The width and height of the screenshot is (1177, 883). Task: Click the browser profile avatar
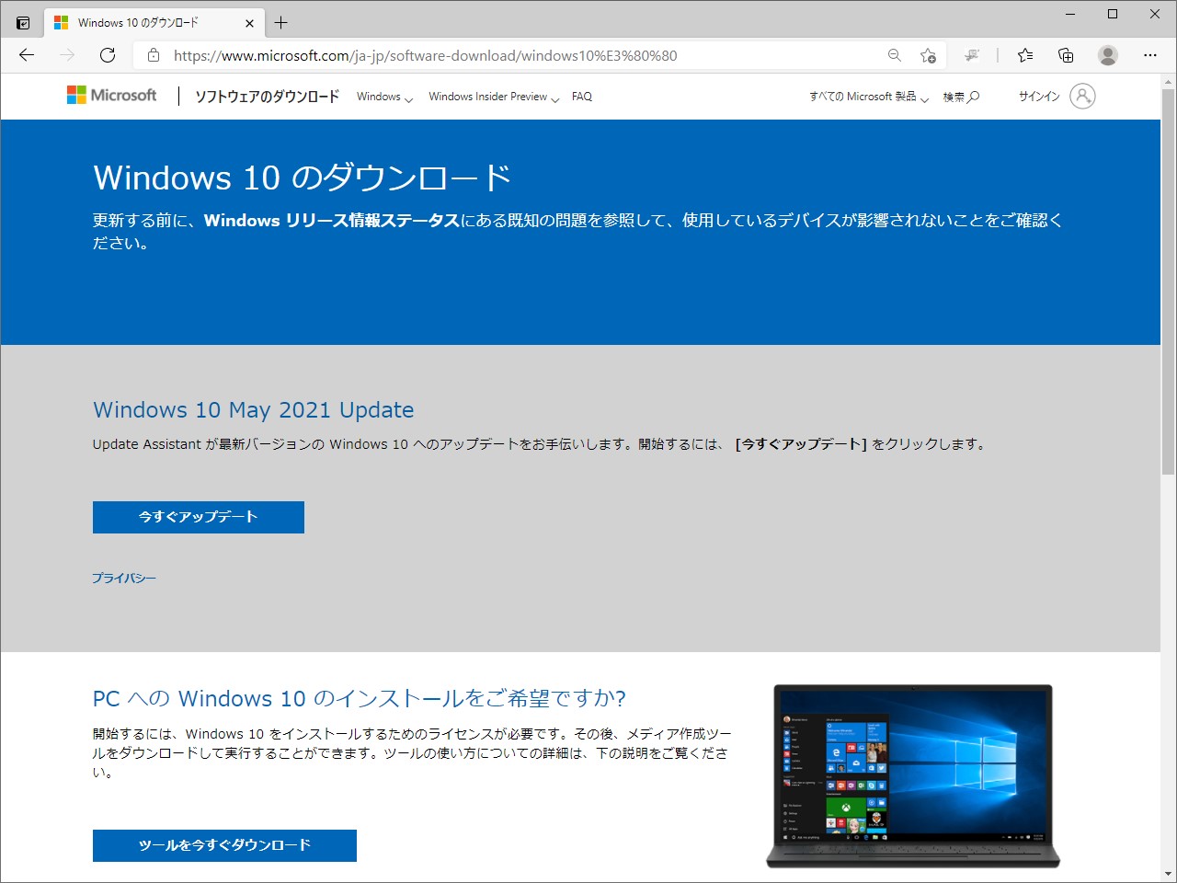point(1107,55)
